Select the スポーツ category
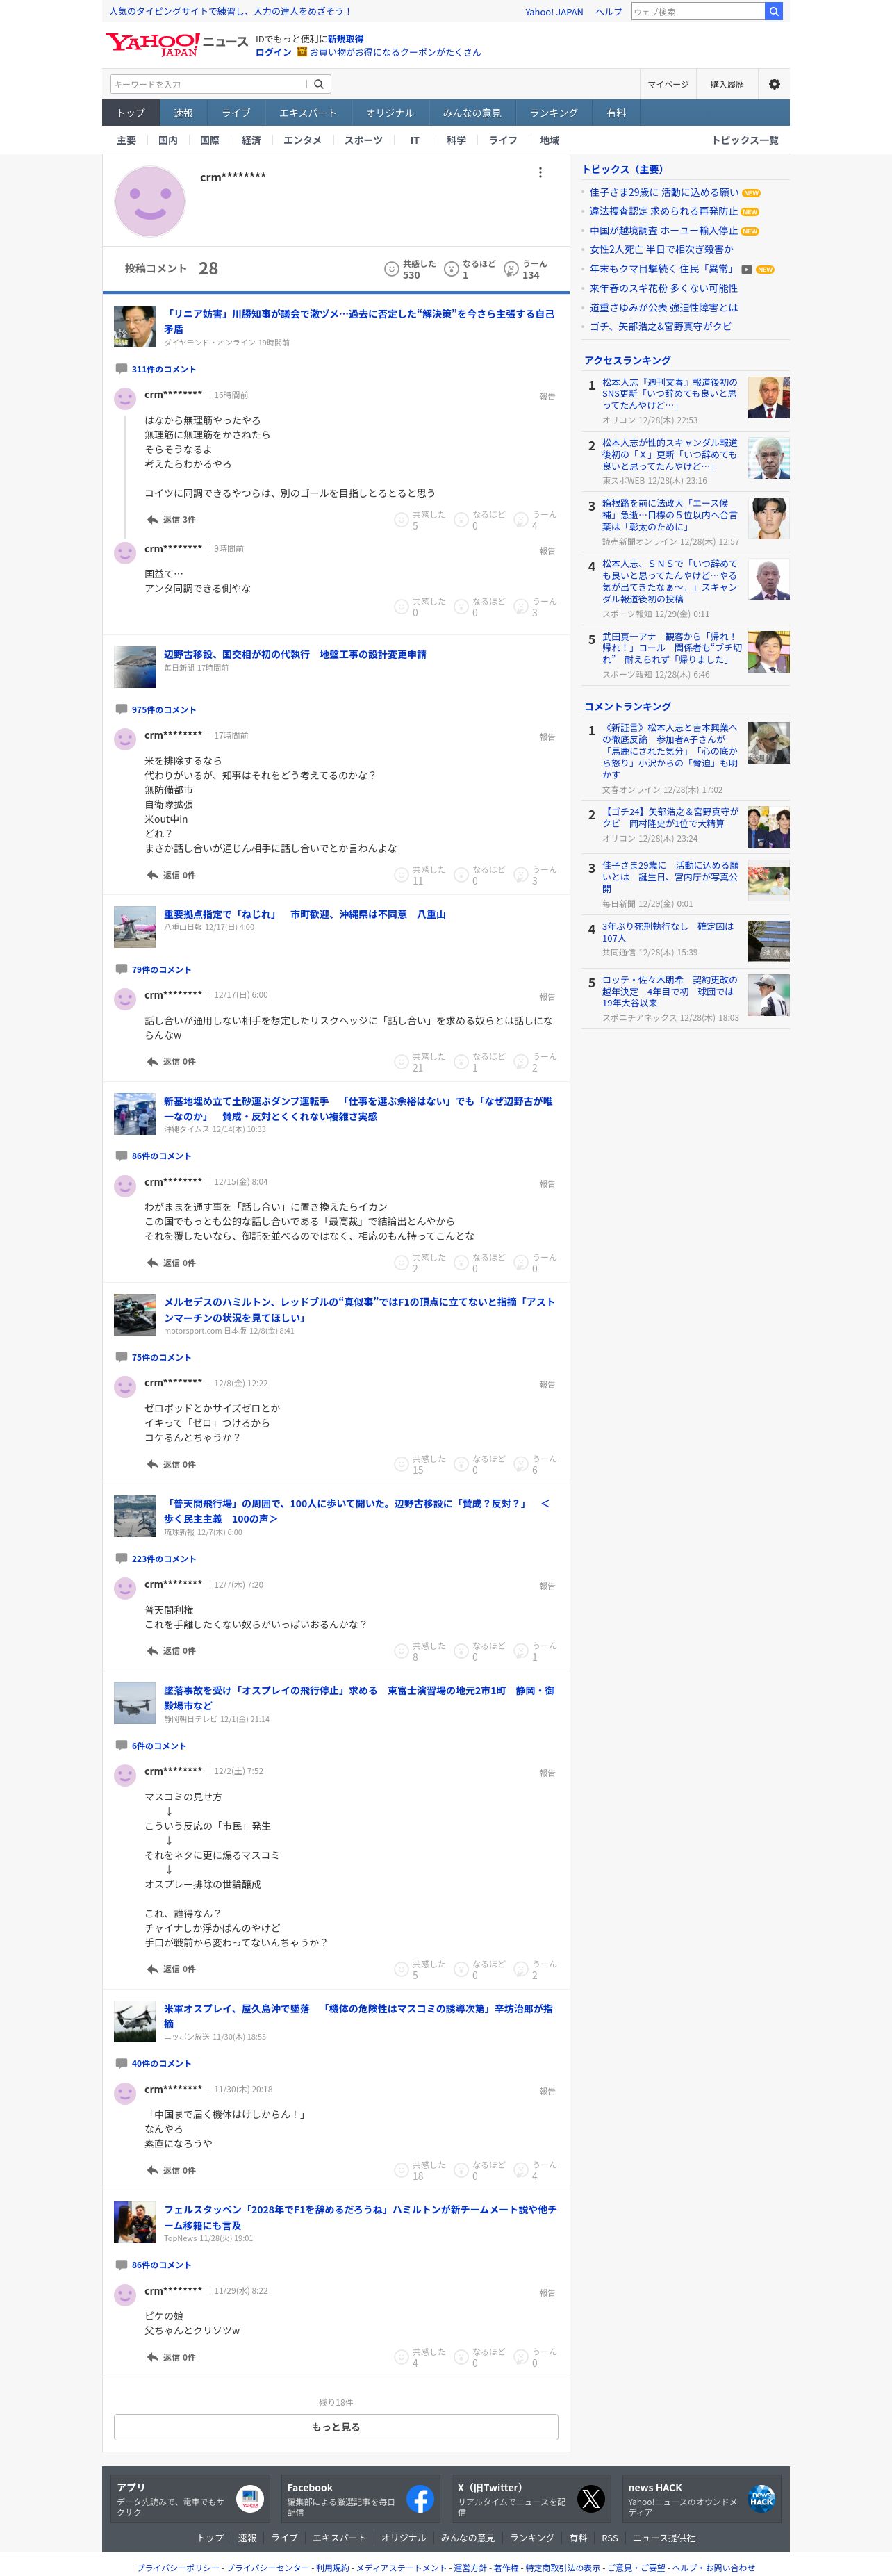The width and height of the screenshot is (892, 2576). [x=363, y=140]
